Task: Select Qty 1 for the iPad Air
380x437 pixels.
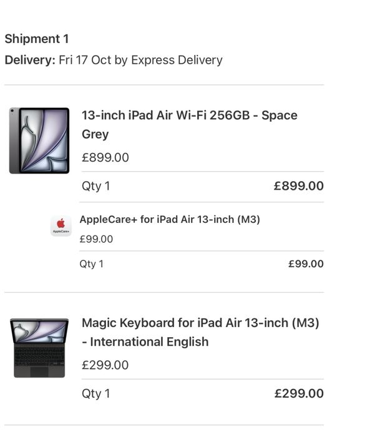Action: click(95, 186)
